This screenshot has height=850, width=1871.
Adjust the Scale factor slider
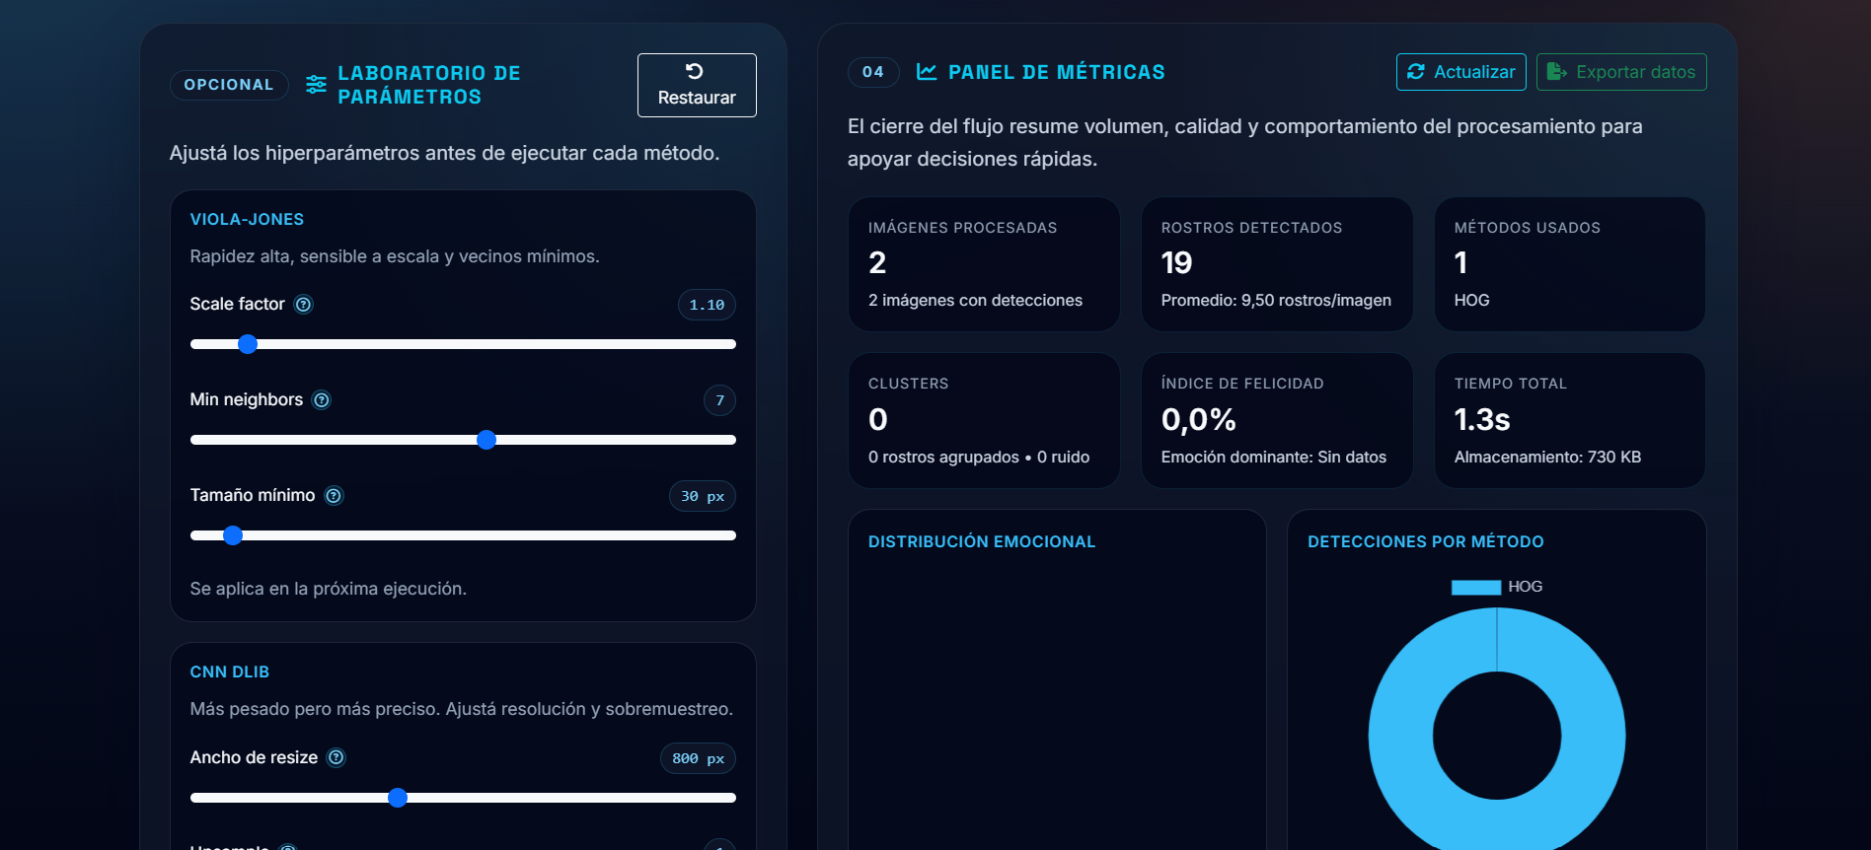click(463, 344)
